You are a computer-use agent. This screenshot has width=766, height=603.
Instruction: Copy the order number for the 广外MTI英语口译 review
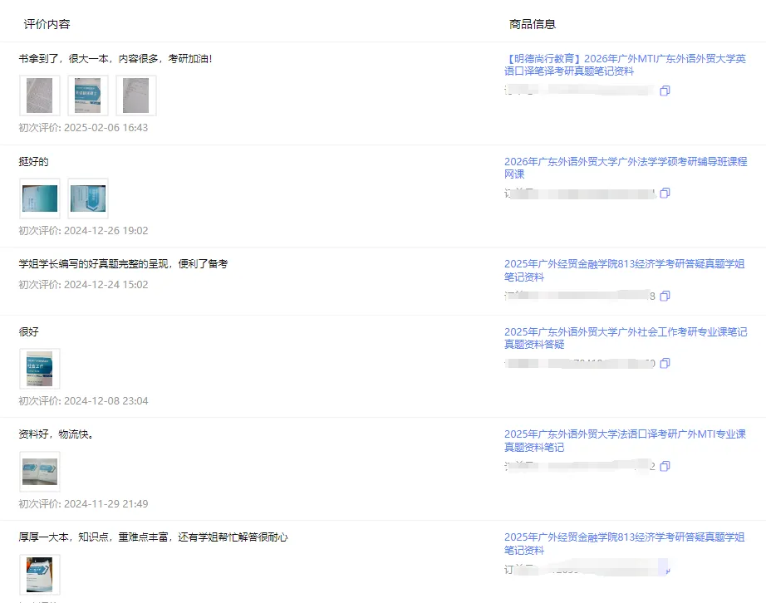point(664,91)
